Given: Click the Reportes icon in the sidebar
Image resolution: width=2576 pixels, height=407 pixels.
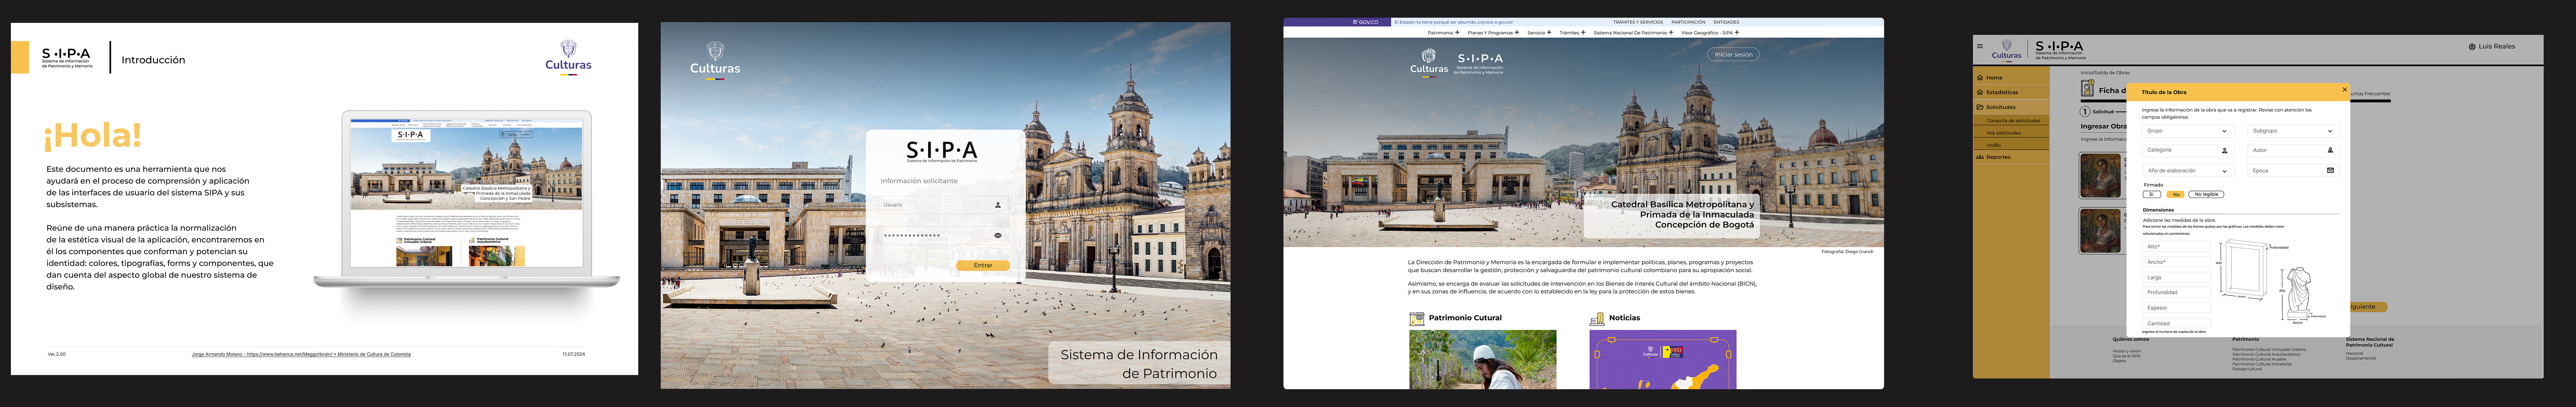Looking at the screenshot, I should (x=1980, y=157).
